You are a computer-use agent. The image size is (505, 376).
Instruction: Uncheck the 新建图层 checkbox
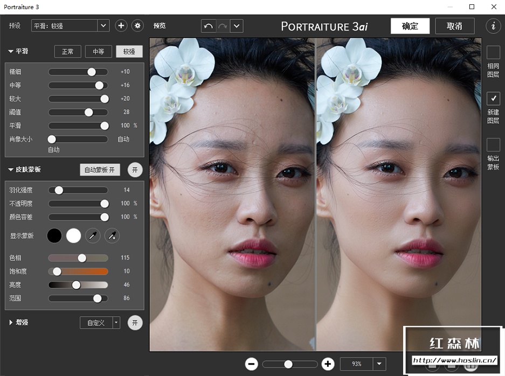point(493,98)
